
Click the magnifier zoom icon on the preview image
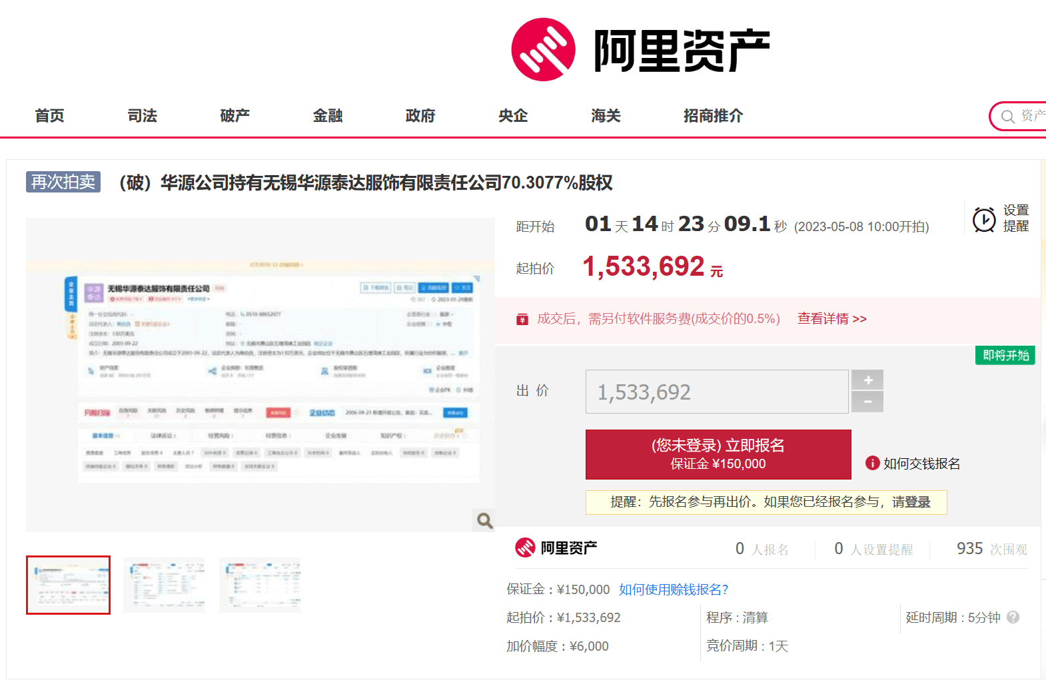tap(484, 520)
